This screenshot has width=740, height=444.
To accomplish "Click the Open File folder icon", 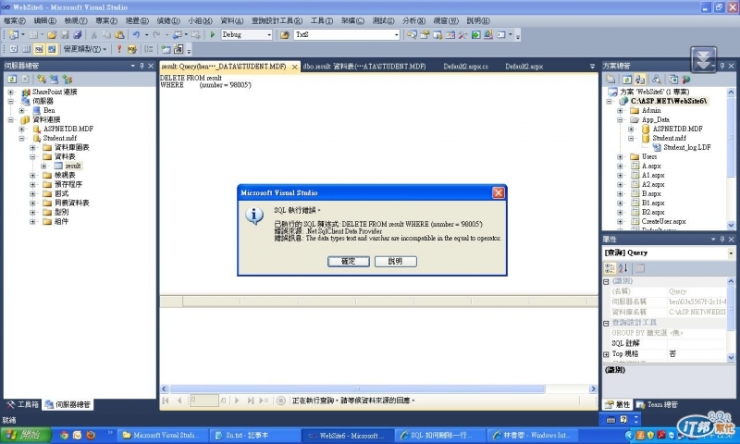I will [x=52, y=34].
